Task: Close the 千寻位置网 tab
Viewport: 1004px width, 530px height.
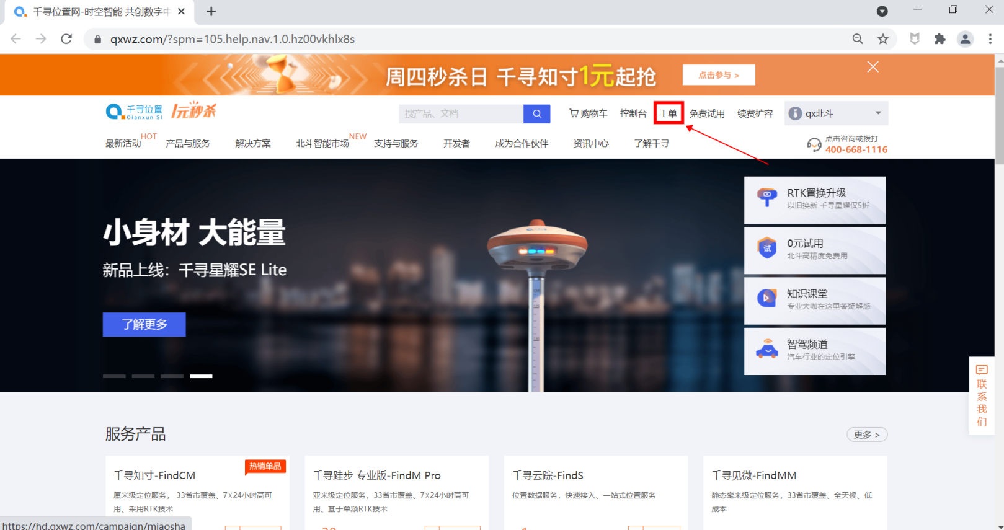Action: tap(181, 11)
